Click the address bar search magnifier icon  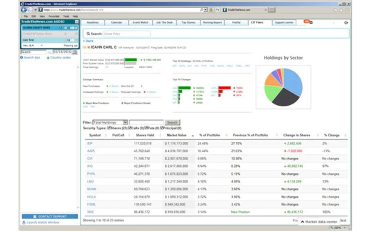pos(202,10)
